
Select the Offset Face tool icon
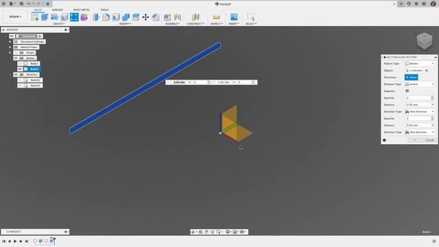point(136,17)
